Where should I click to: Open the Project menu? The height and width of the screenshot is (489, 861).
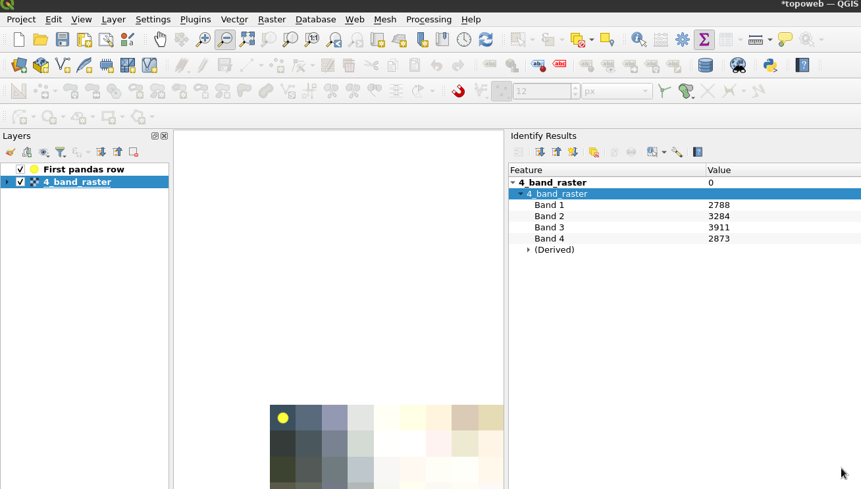click(x=21, y=19)
